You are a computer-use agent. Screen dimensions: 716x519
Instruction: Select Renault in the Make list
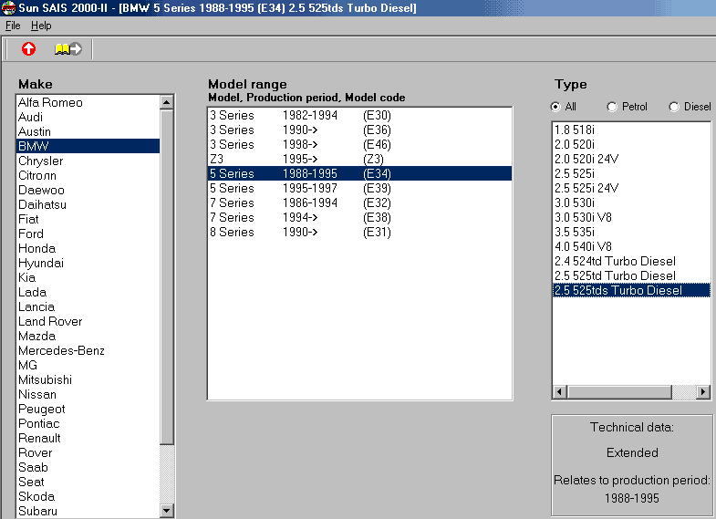point(88,438)
